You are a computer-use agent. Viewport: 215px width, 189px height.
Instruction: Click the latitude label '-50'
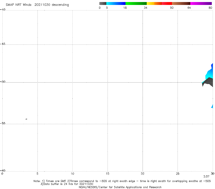(3, 81)
